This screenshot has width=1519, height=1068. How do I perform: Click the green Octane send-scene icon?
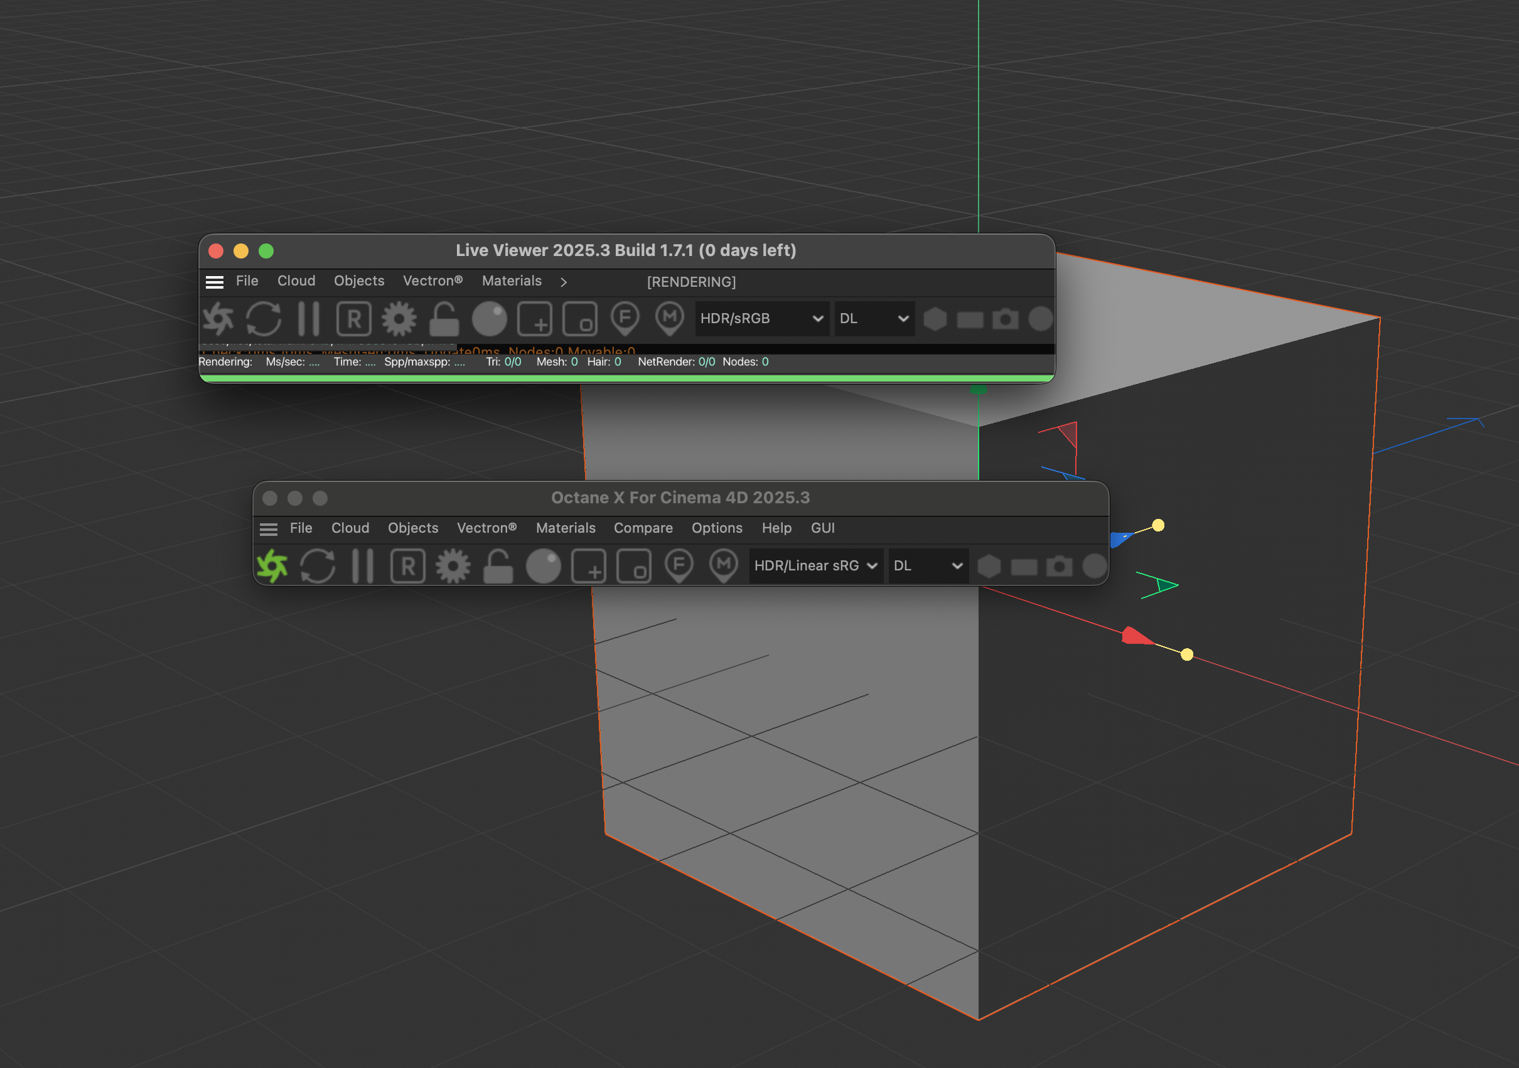(x=272, y=566)
